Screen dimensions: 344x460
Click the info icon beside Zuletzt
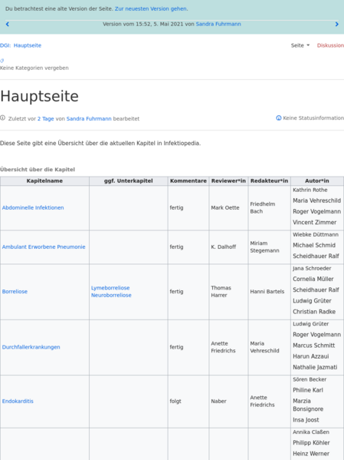(2, 118)
